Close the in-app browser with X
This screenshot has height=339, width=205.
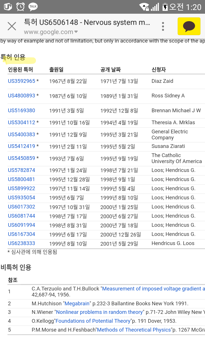tap(12, 26)
